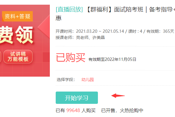
Task: Click the large 费领 banner text
Action: [x=16, y=35]
